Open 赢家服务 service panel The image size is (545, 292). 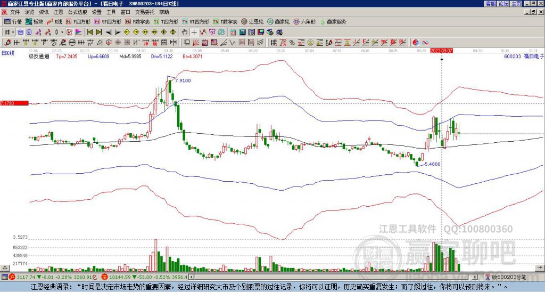[x=333, y=21]
